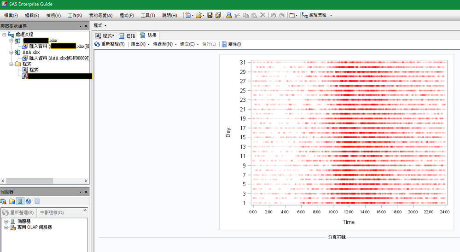Click the Delete X icon in toolbar
The image size is (460, 252).
coord(263,15)
